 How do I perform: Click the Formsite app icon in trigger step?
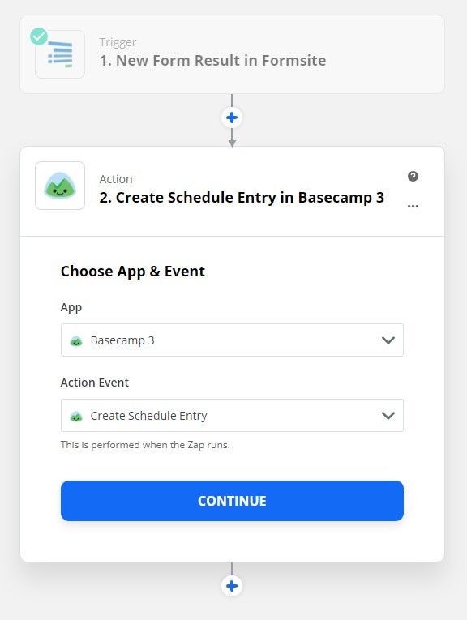click(60, 54)
